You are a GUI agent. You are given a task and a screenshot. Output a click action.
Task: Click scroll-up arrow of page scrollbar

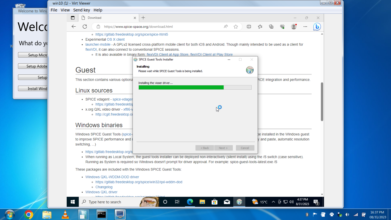[322, 34]
